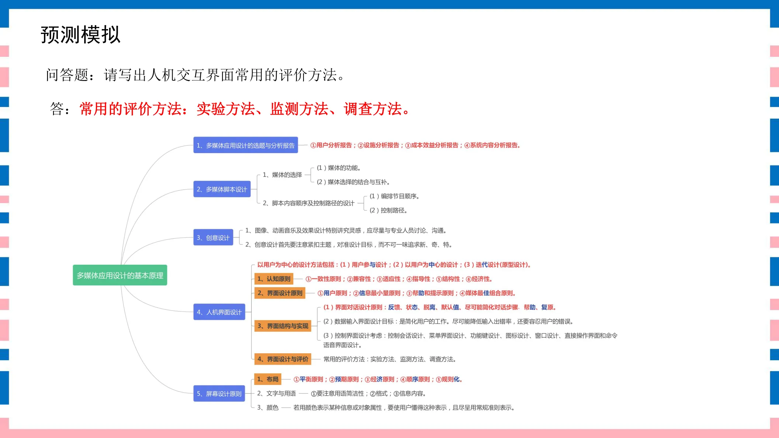
Task: Click the blue node 2、多媒体脚本设计
Action: [x=222, y=189]
